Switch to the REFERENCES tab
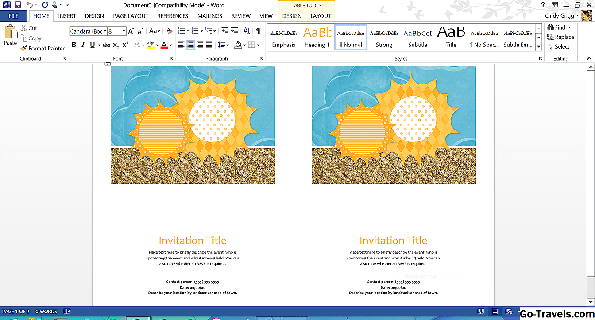This screenshot has height=320, width=595. (173, 16)
